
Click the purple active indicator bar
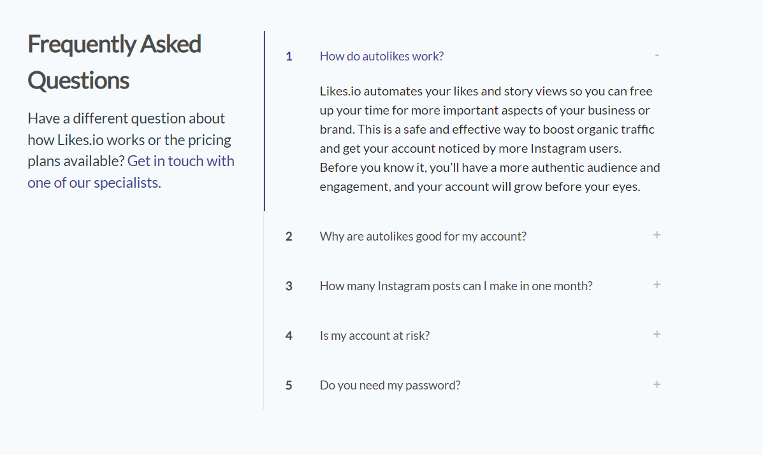point(264,121)
